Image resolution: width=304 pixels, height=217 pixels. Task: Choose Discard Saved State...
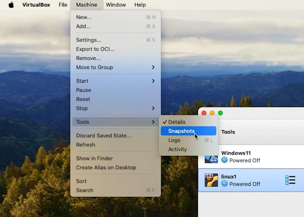coord(116,136)
